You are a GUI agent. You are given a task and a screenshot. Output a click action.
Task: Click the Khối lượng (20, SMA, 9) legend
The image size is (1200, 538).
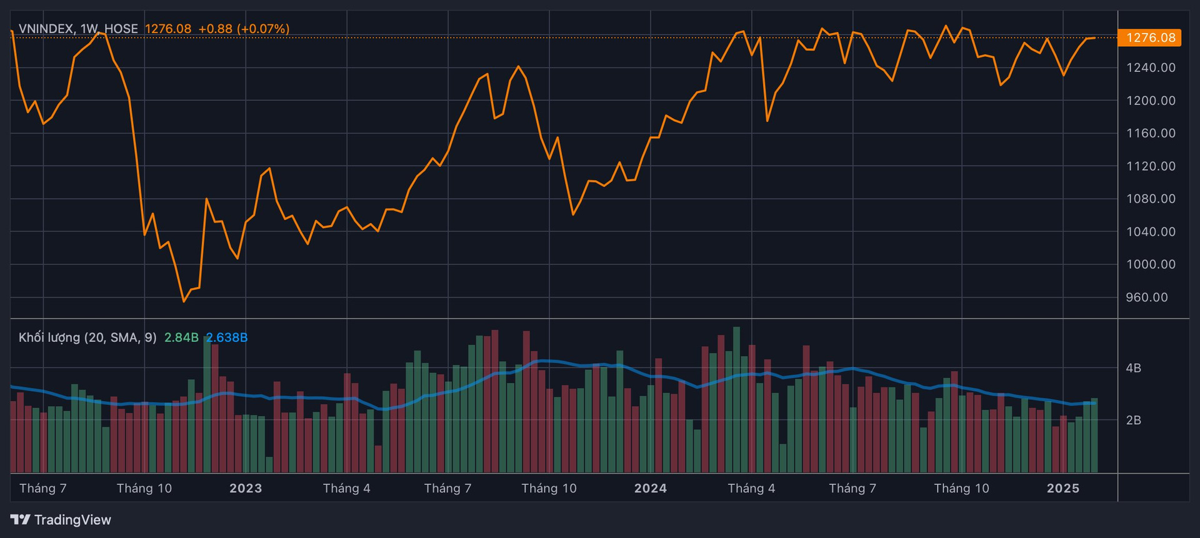(87, 337)
